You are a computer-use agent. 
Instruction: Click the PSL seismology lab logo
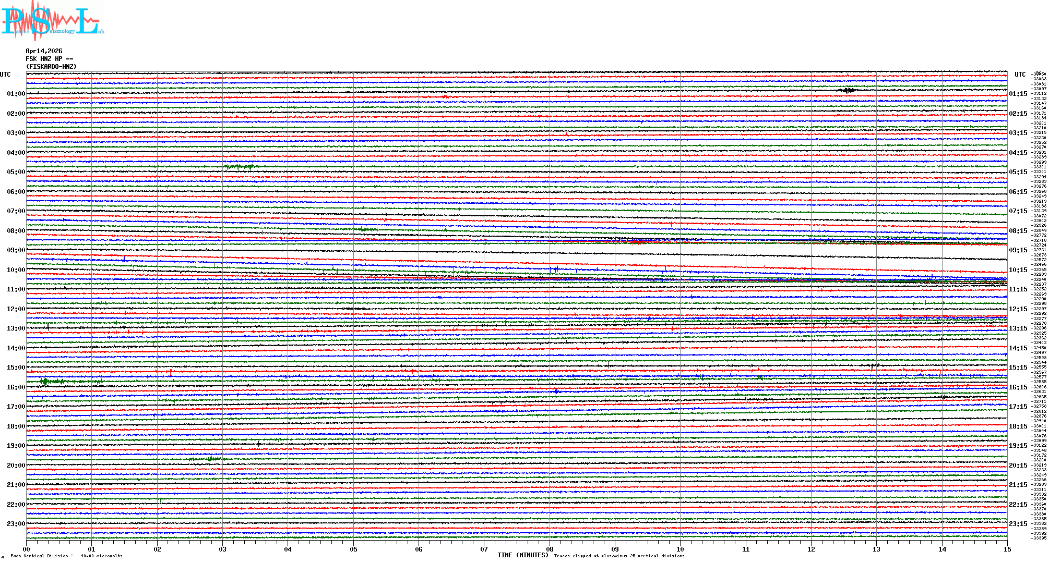click(52, 21)
